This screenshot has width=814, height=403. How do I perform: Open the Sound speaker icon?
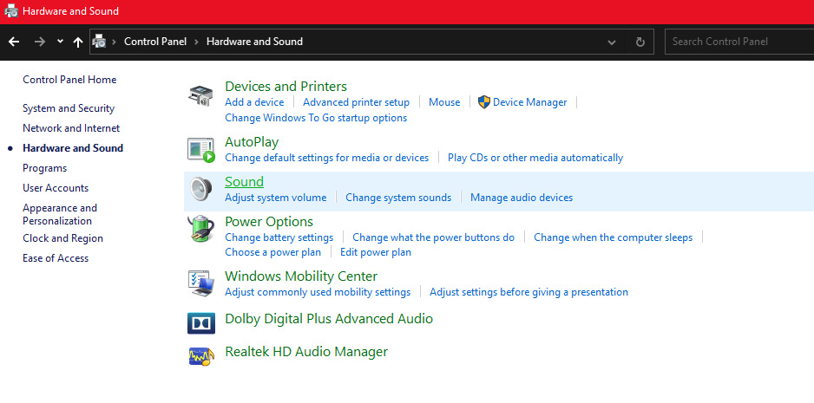point(200,189)
